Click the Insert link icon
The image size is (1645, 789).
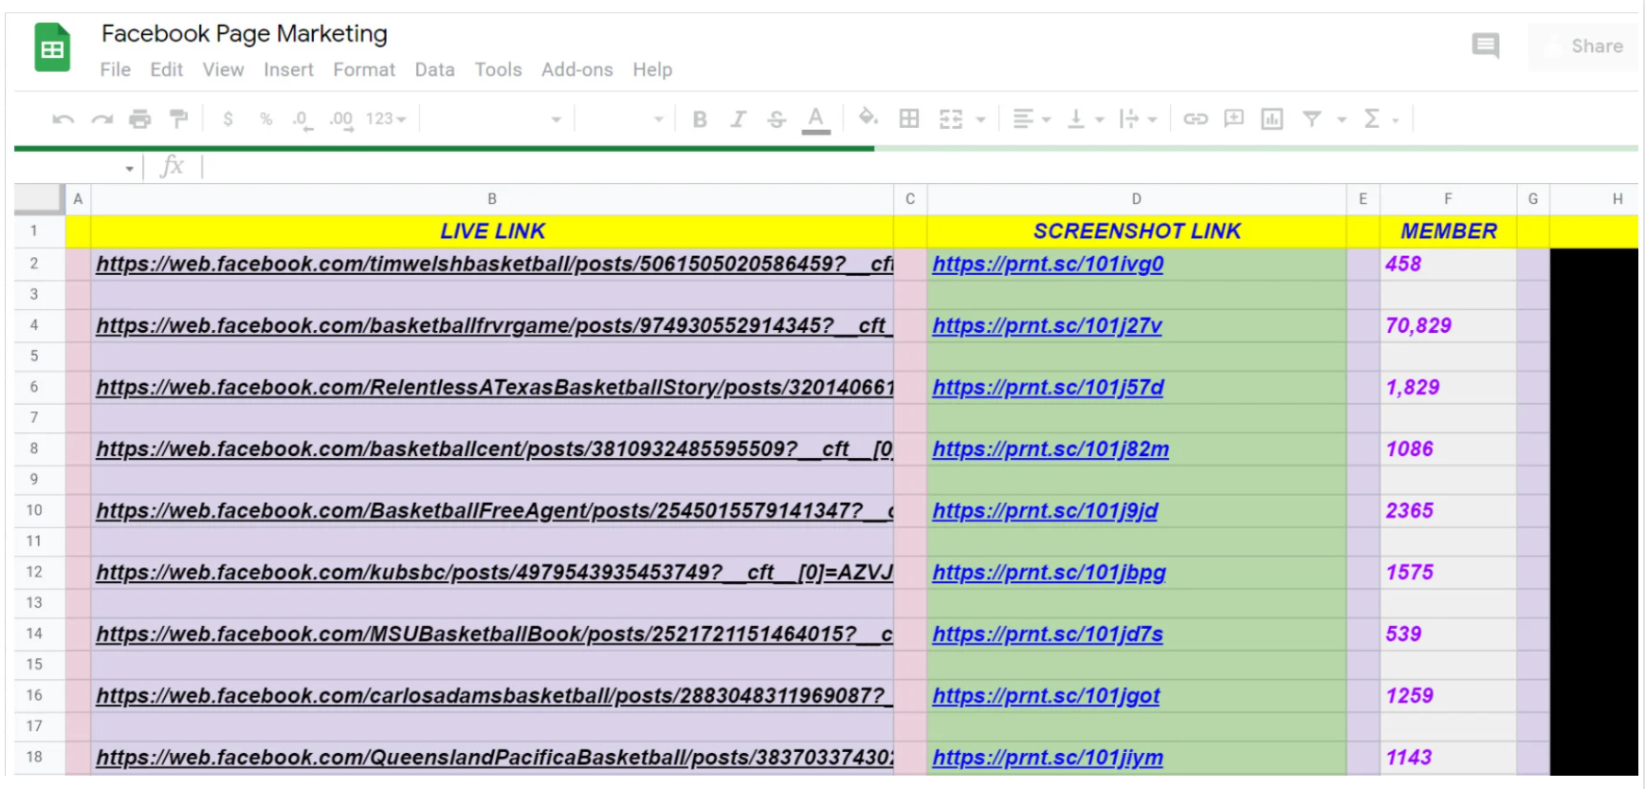coord(1195,119)
